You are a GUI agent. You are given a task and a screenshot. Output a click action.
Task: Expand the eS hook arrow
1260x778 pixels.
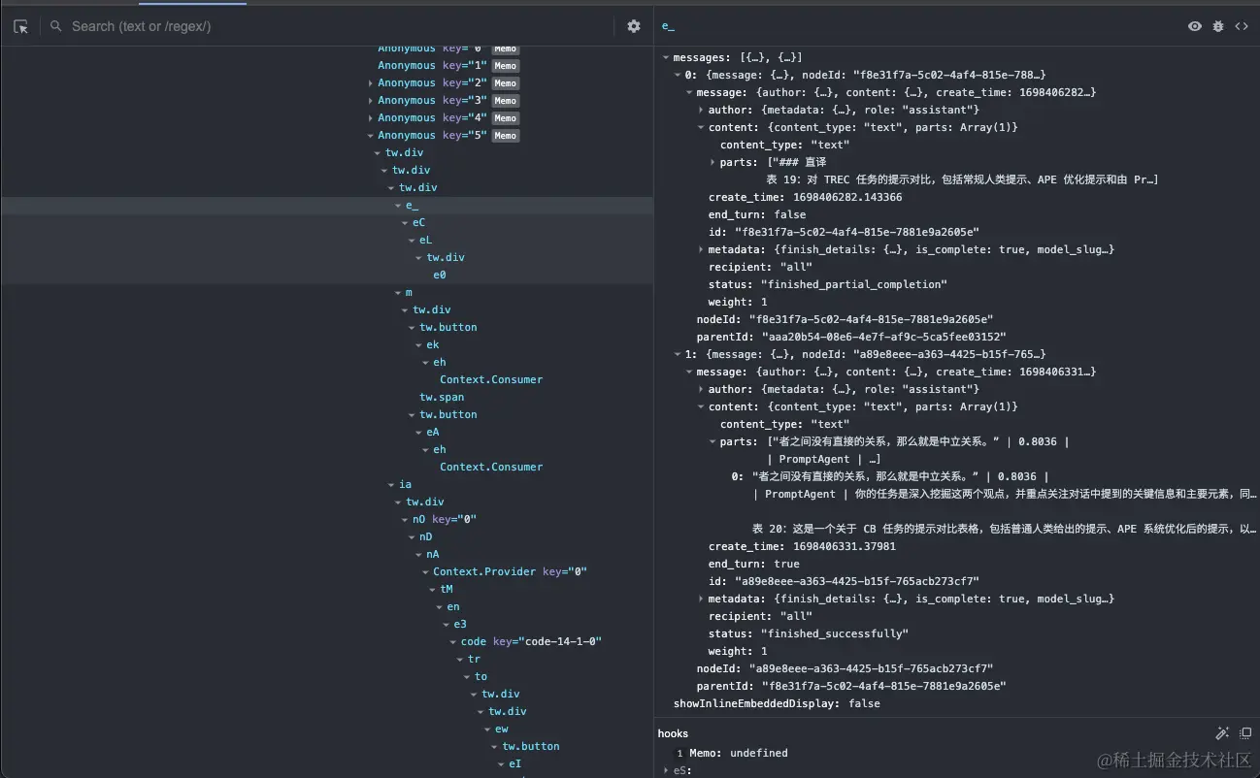[666, 770]
